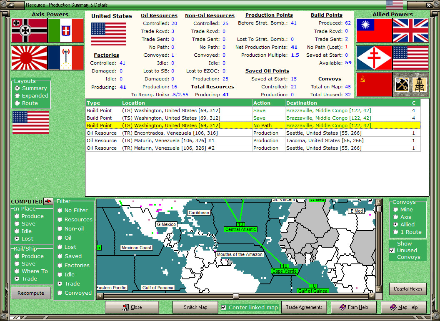Click the Recompute button
440x321 pixels.
[31, 293]
